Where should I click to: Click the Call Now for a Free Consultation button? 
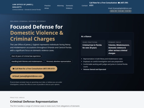click(34, 69)
